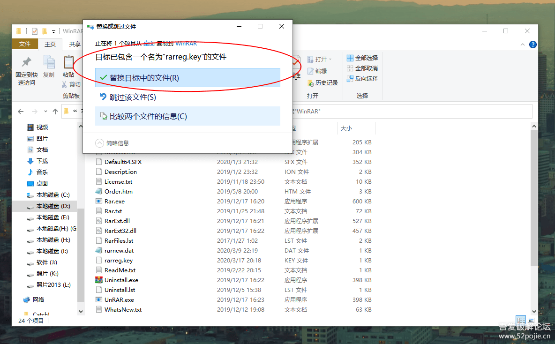The width and height of the screenshot is (555, 344).
Task: Collapse the ribbon with the chevron arrow
Action: [523, 45]
